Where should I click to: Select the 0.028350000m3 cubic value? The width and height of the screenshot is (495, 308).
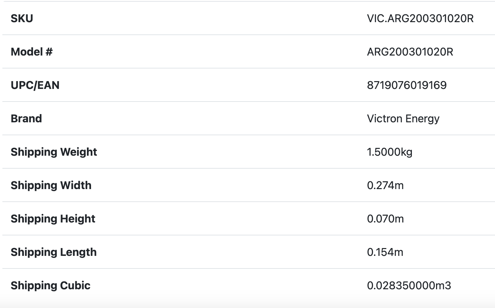[x=409, y=286]
